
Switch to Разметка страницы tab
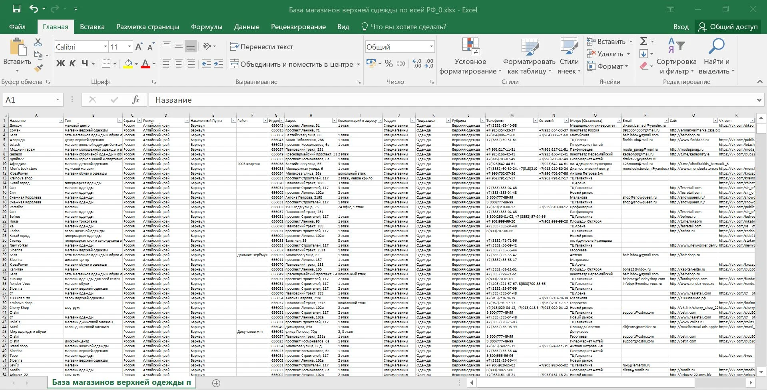(147, 27)
